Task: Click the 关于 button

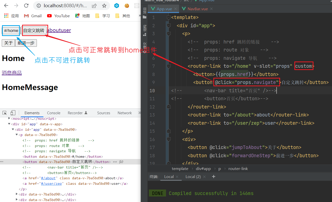Action: click(8, 43)
